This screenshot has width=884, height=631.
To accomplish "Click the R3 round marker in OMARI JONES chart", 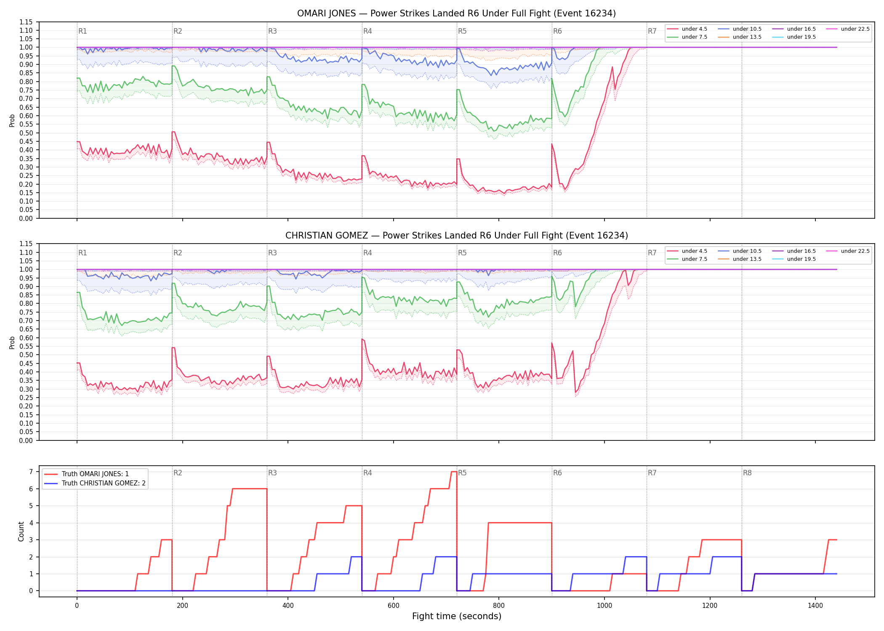I will (x=272, y=31).
